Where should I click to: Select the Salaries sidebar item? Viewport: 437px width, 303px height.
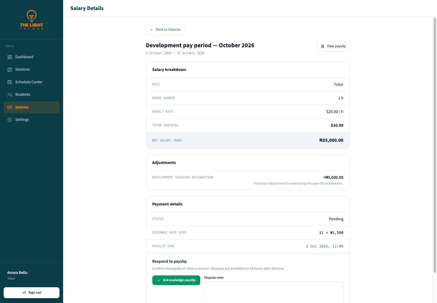click(32, 107)
